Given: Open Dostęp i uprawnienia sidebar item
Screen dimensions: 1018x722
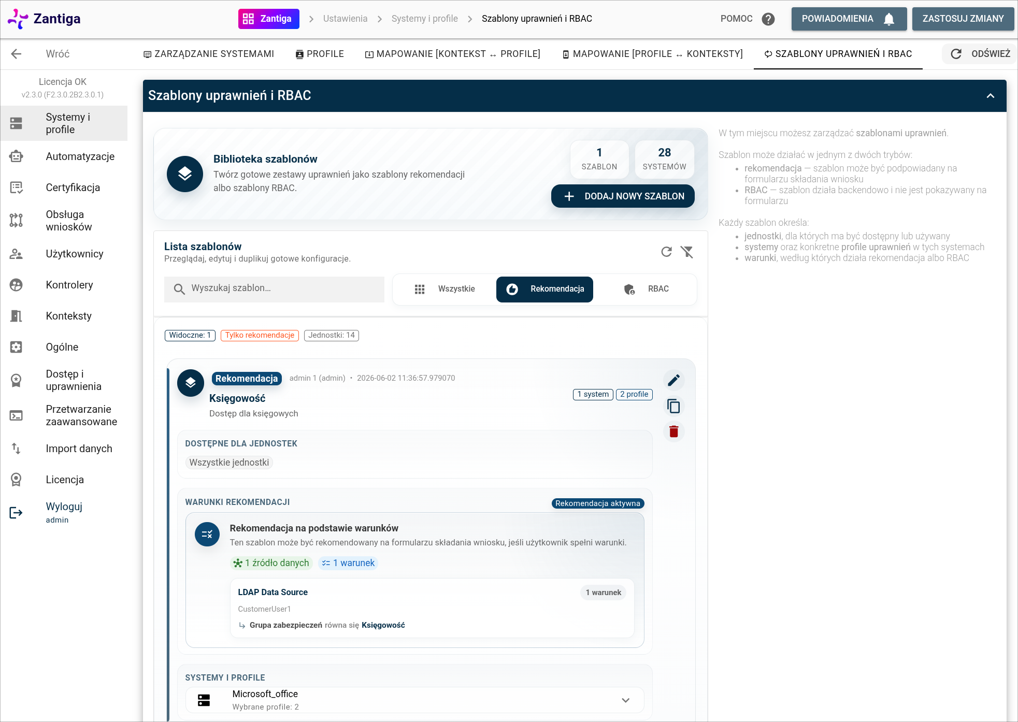Looking at the screenshot, I should [64, 380].
